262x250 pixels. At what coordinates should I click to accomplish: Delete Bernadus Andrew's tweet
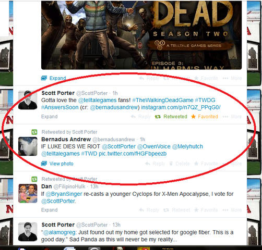click(x=180, y=164)
